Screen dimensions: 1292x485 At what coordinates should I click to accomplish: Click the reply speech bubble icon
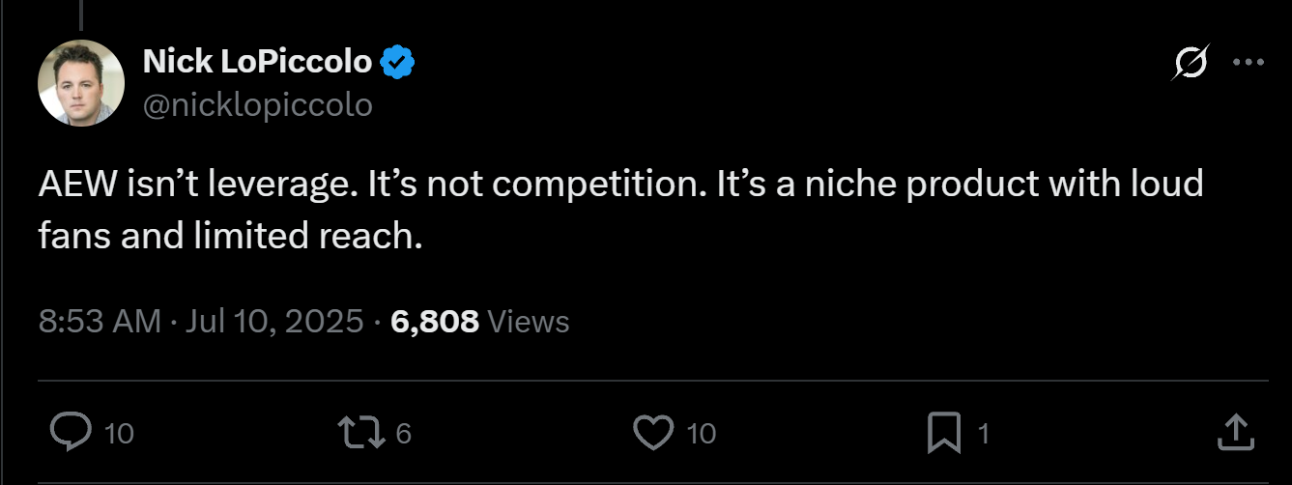pos(70,432)
